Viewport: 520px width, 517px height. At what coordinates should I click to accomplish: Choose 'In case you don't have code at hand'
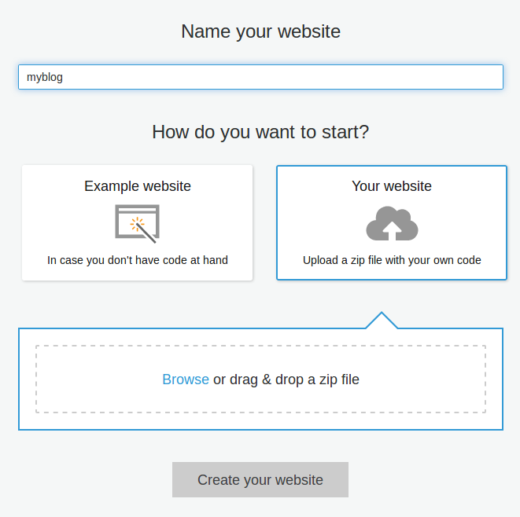[138, 260]
